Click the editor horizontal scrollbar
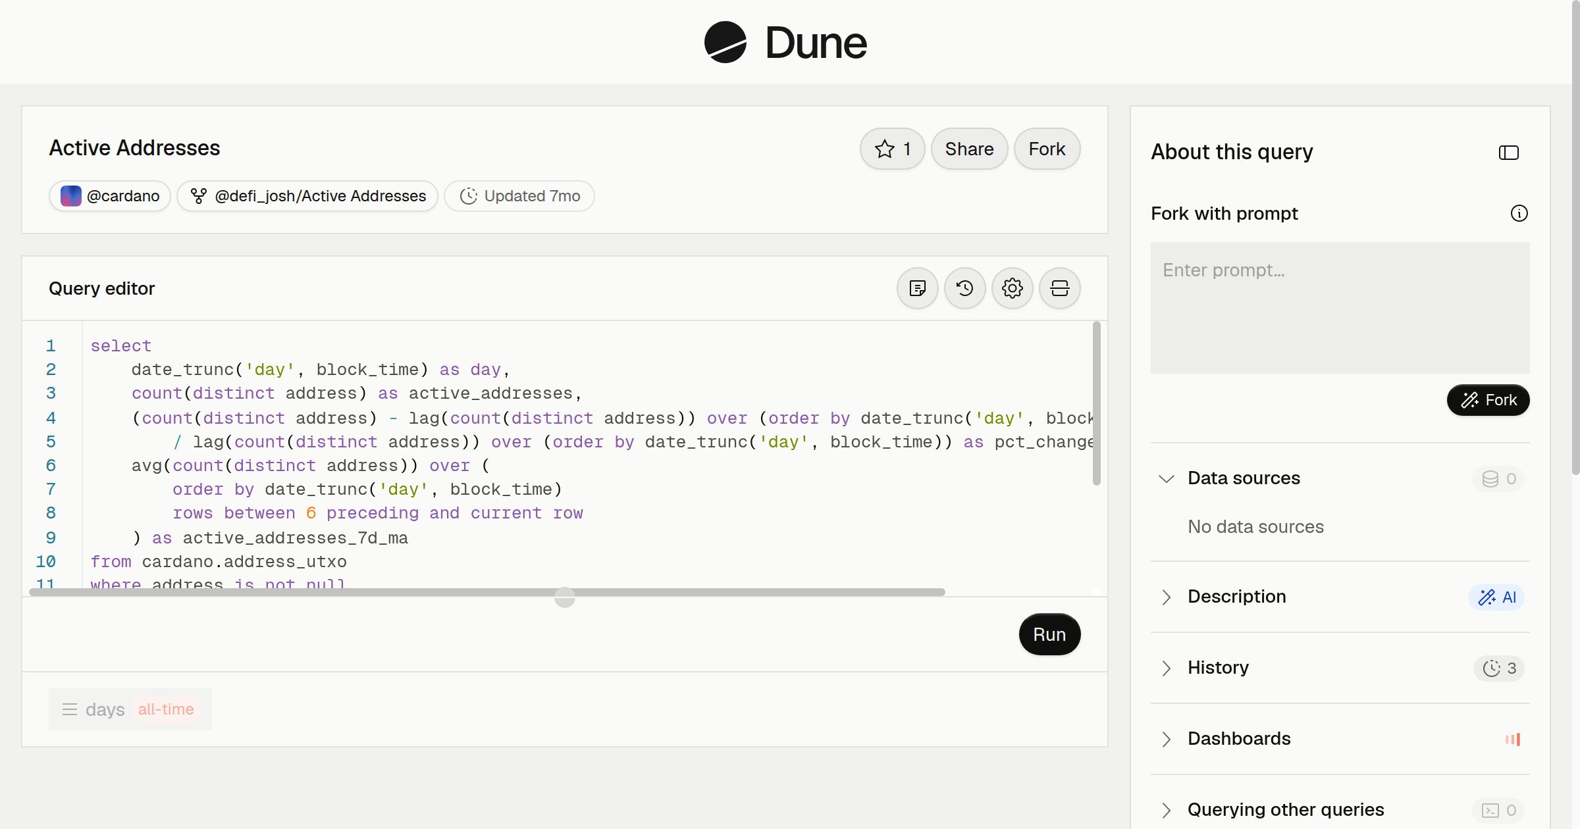 [487, 592]
